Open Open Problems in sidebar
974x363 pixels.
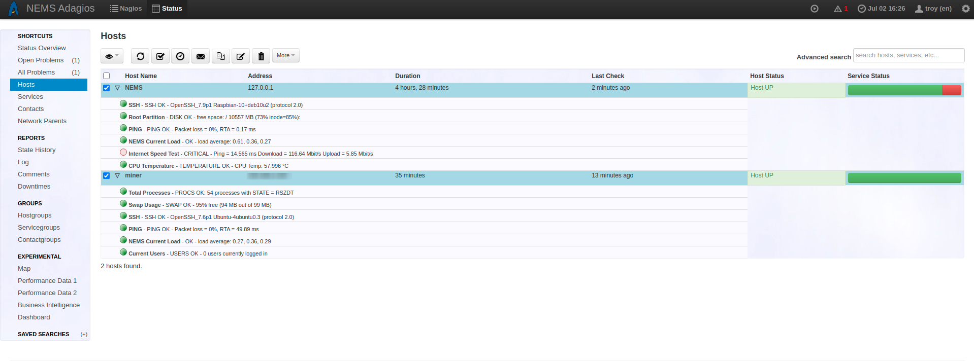click(x=41, y=60)
